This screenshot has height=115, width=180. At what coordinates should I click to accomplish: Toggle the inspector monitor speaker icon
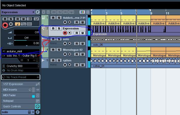point(11,24)
